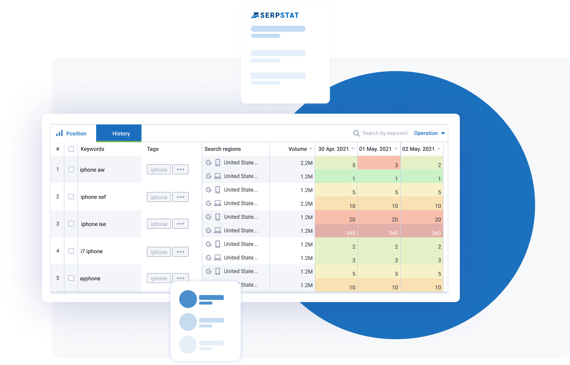Screen dimensions: 570x365
Task: Focus the Search by keyword field
Action: coord(385,133)
